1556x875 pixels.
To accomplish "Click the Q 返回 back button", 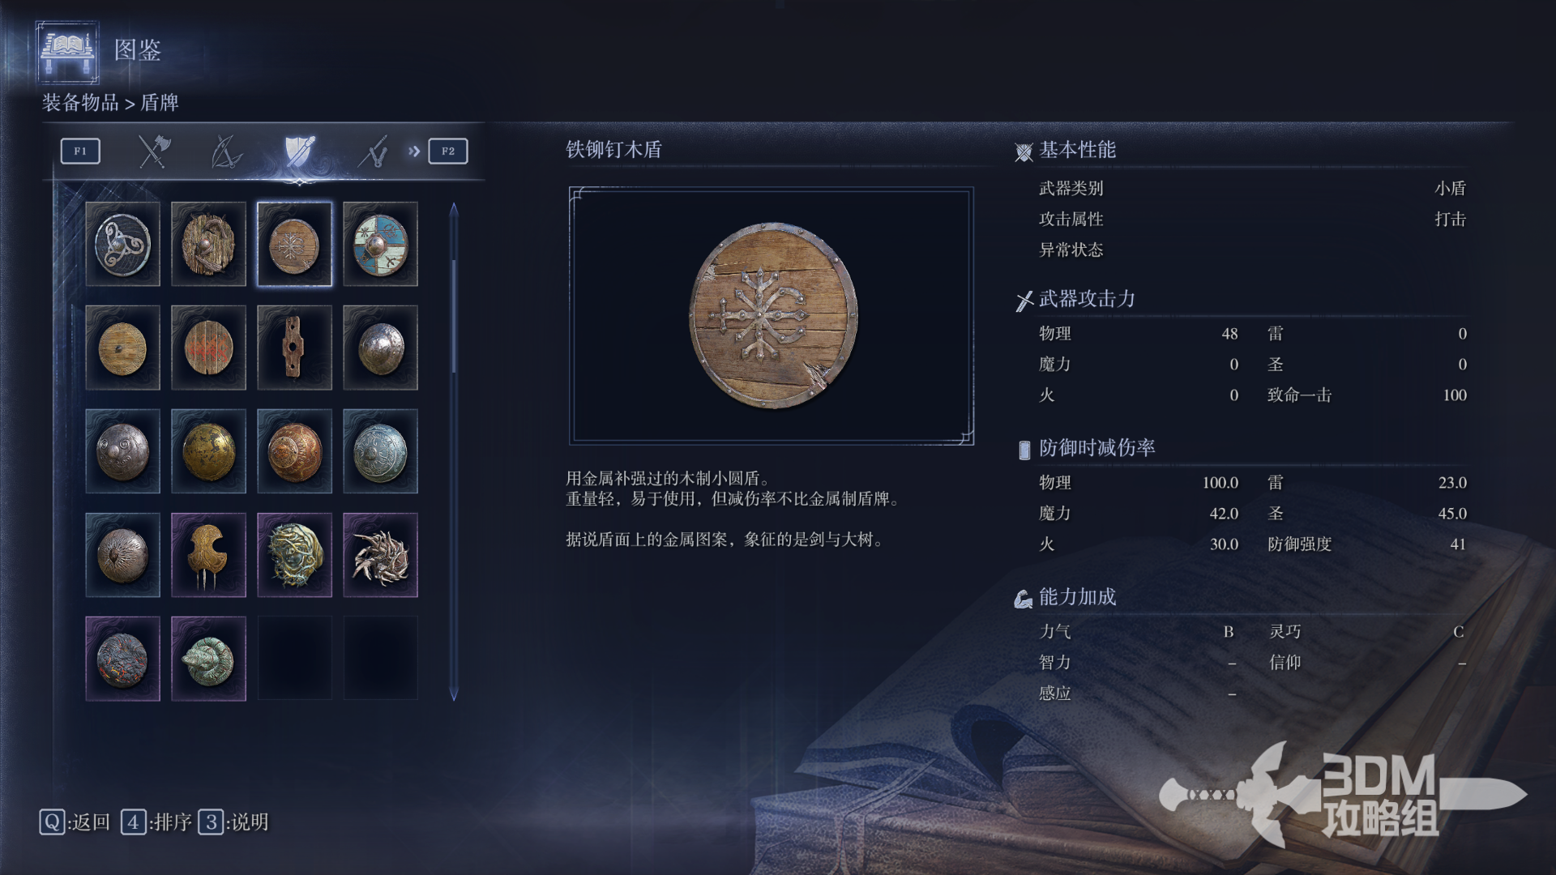I will pyautogui.click(x=75, y=822).
